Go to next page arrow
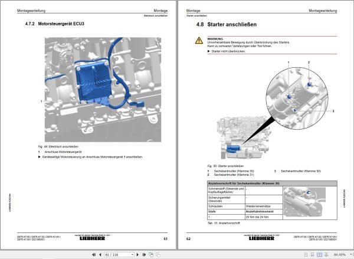 [x=137, y=254]
